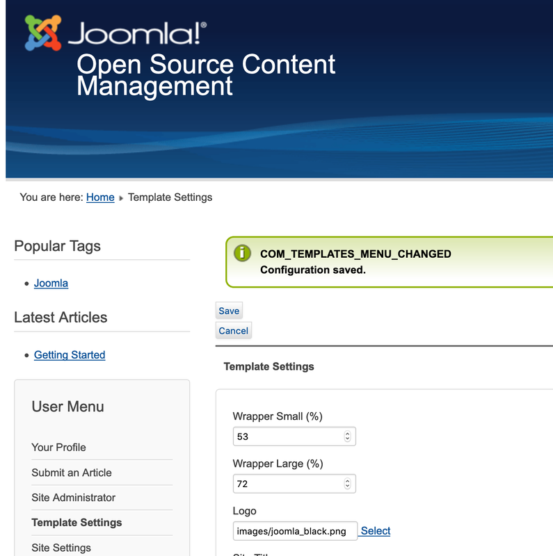Click the Joomla! logo in the header
The height and width of the screenshot is (556, 553).
[x=115, y=33]
